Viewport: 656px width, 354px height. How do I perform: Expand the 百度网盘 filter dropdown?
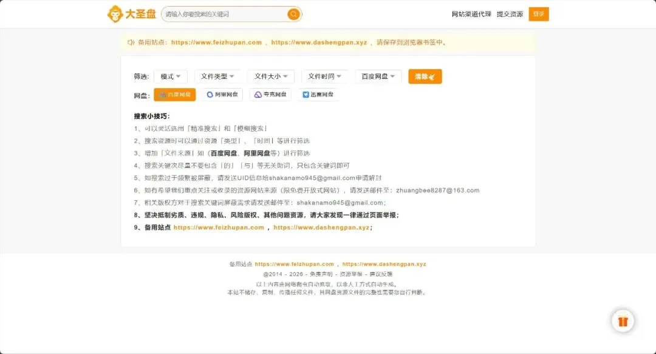378,76
